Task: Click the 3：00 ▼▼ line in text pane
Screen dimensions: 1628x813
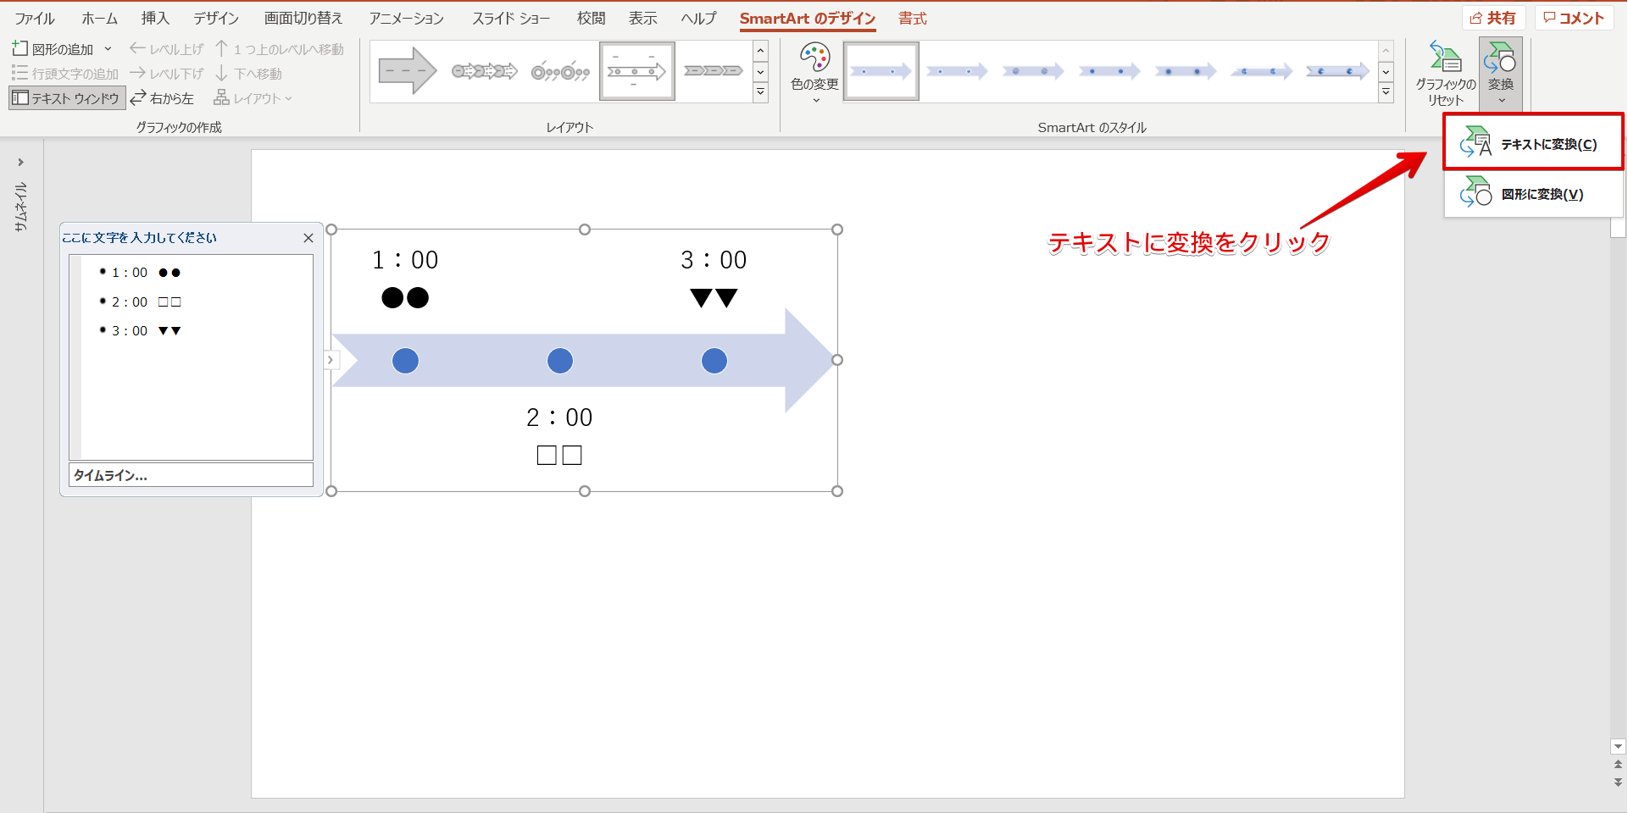Action: pos(146,330)
